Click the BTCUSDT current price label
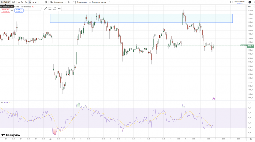Image resolution: width=255 pixels, height=142 pixels. click(247, 46)
